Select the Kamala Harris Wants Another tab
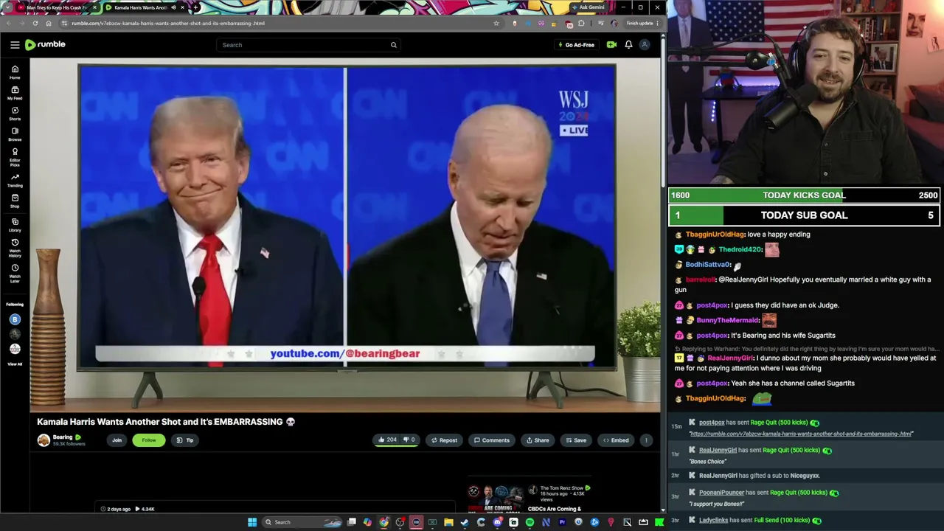Viewport: 944px width, 531px height. [x=145, y=7]
